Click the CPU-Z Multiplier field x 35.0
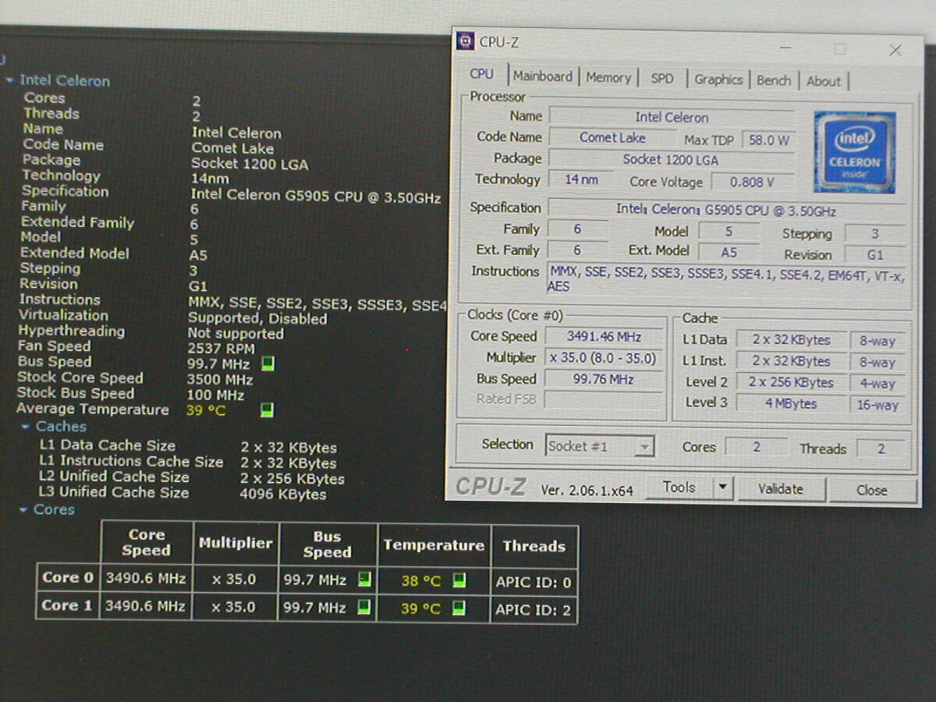936x702 pixels. [604, 359]
